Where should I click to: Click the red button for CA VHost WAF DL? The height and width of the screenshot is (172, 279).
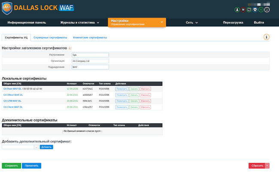[x=145, y=95]
